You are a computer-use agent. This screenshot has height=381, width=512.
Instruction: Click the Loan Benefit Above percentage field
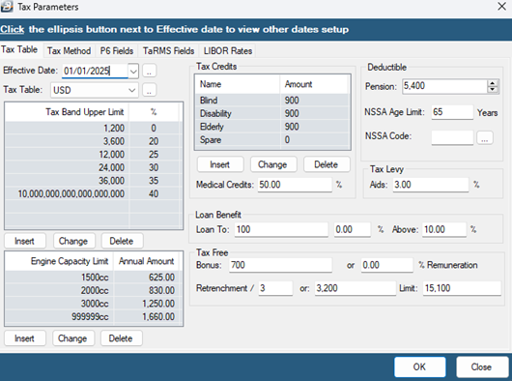444,229
